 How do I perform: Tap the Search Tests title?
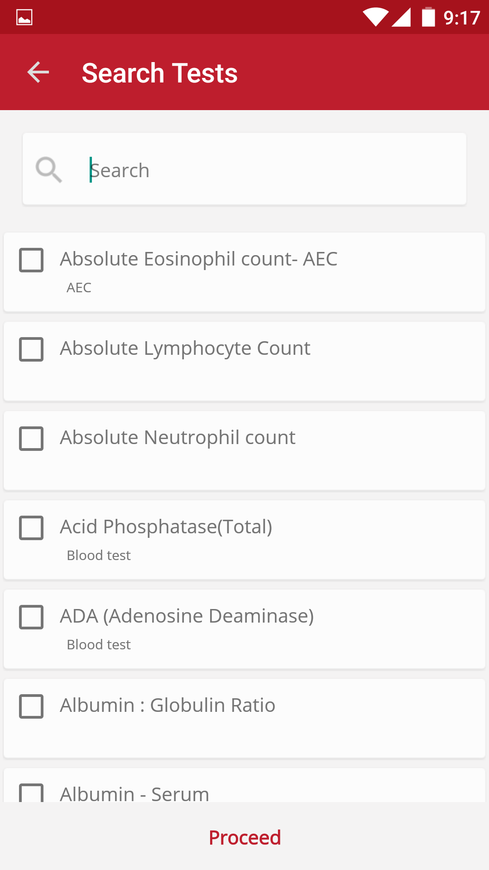coord(159,73)
